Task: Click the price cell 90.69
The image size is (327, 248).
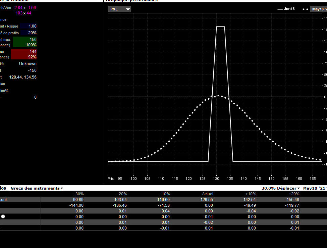Action: [x=78, y=200]
